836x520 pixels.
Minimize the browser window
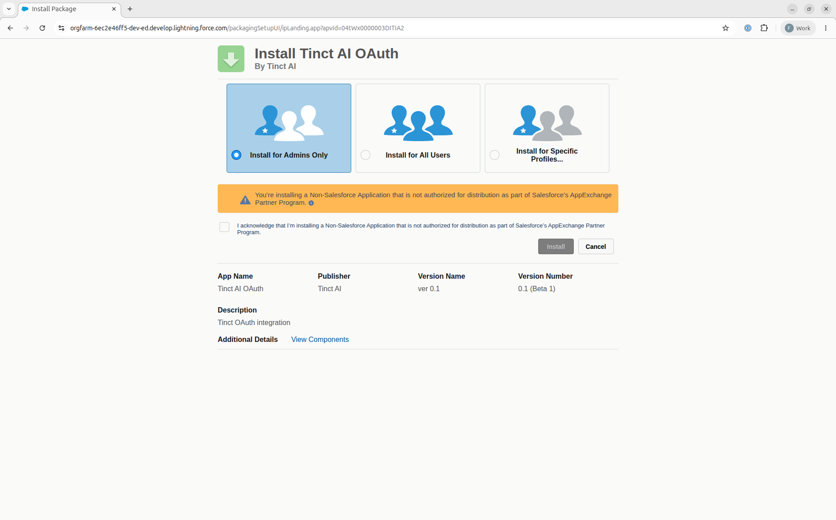coord(792,9)
